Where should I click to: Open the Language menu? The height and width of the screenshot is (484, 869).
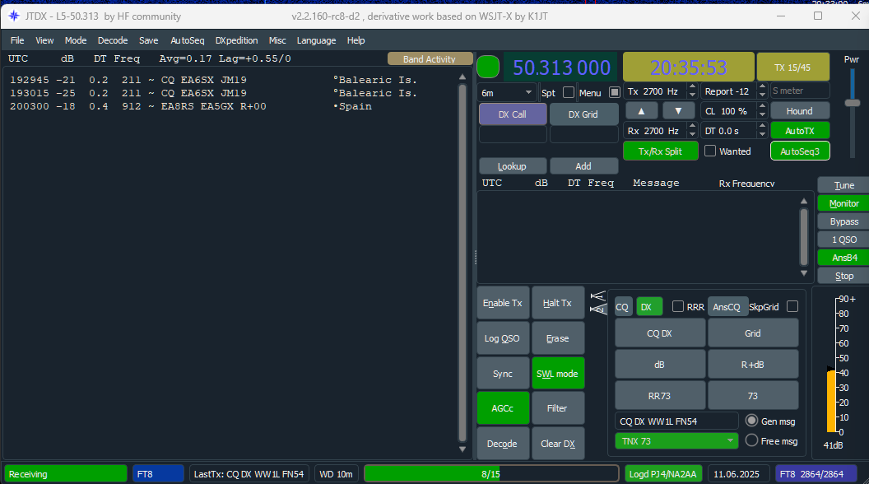[316, 40]
